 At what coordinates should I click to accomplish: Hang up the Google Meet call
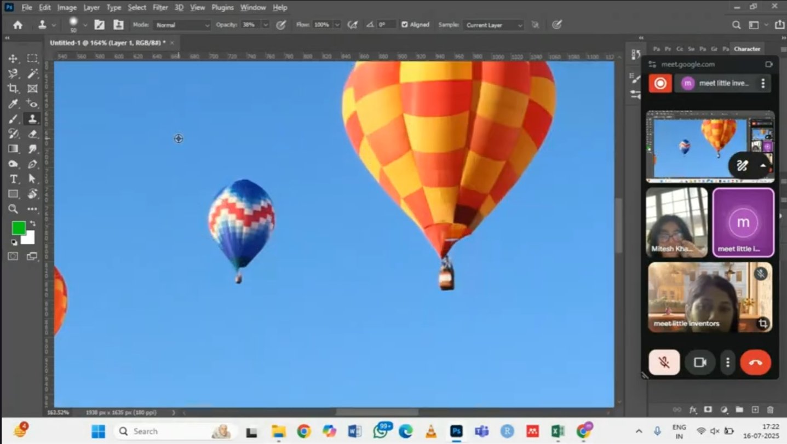click(x=755, y=362)
